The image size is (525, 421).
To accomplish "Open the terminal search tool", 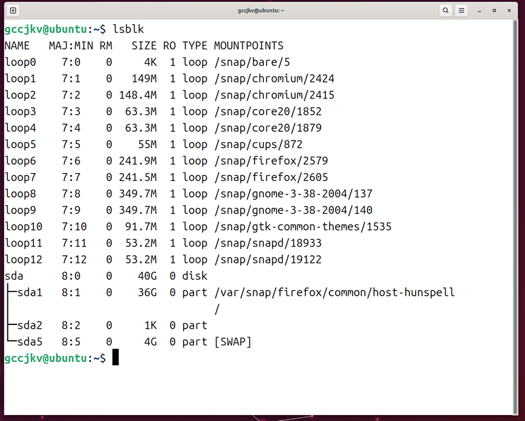I will [x=445, y=10].
